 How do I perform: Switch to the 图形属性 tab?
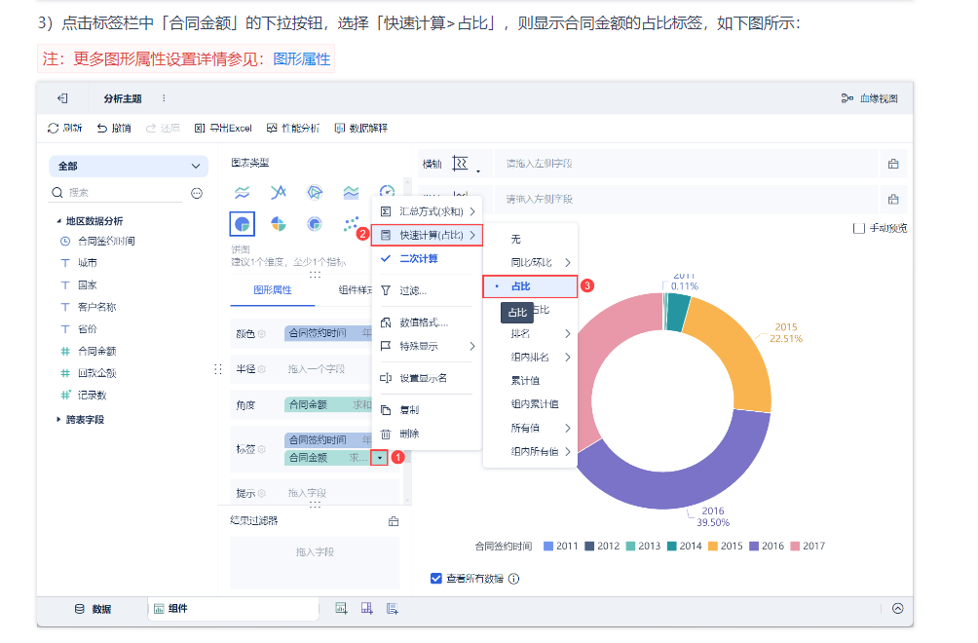[x=273, y=290]
